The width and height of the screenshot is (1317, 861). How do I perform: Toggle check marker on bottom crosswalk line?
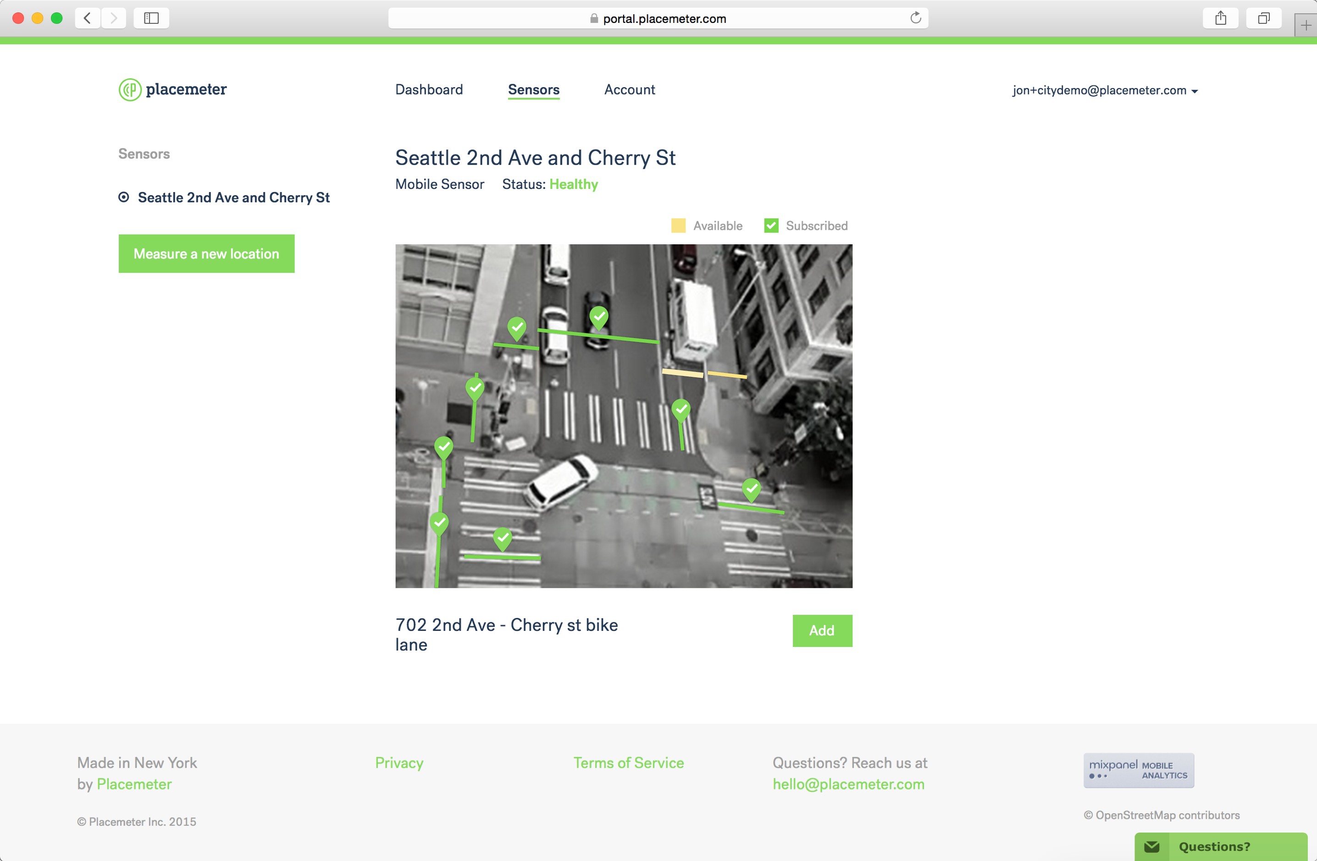coord(503,537)
